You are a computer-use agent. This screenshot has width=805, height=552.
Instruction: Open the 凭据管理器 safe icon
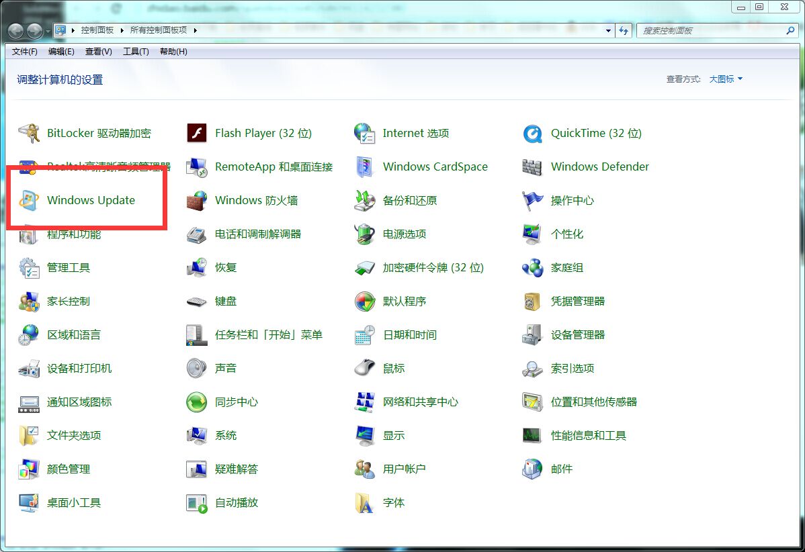(x=532, y=302)
